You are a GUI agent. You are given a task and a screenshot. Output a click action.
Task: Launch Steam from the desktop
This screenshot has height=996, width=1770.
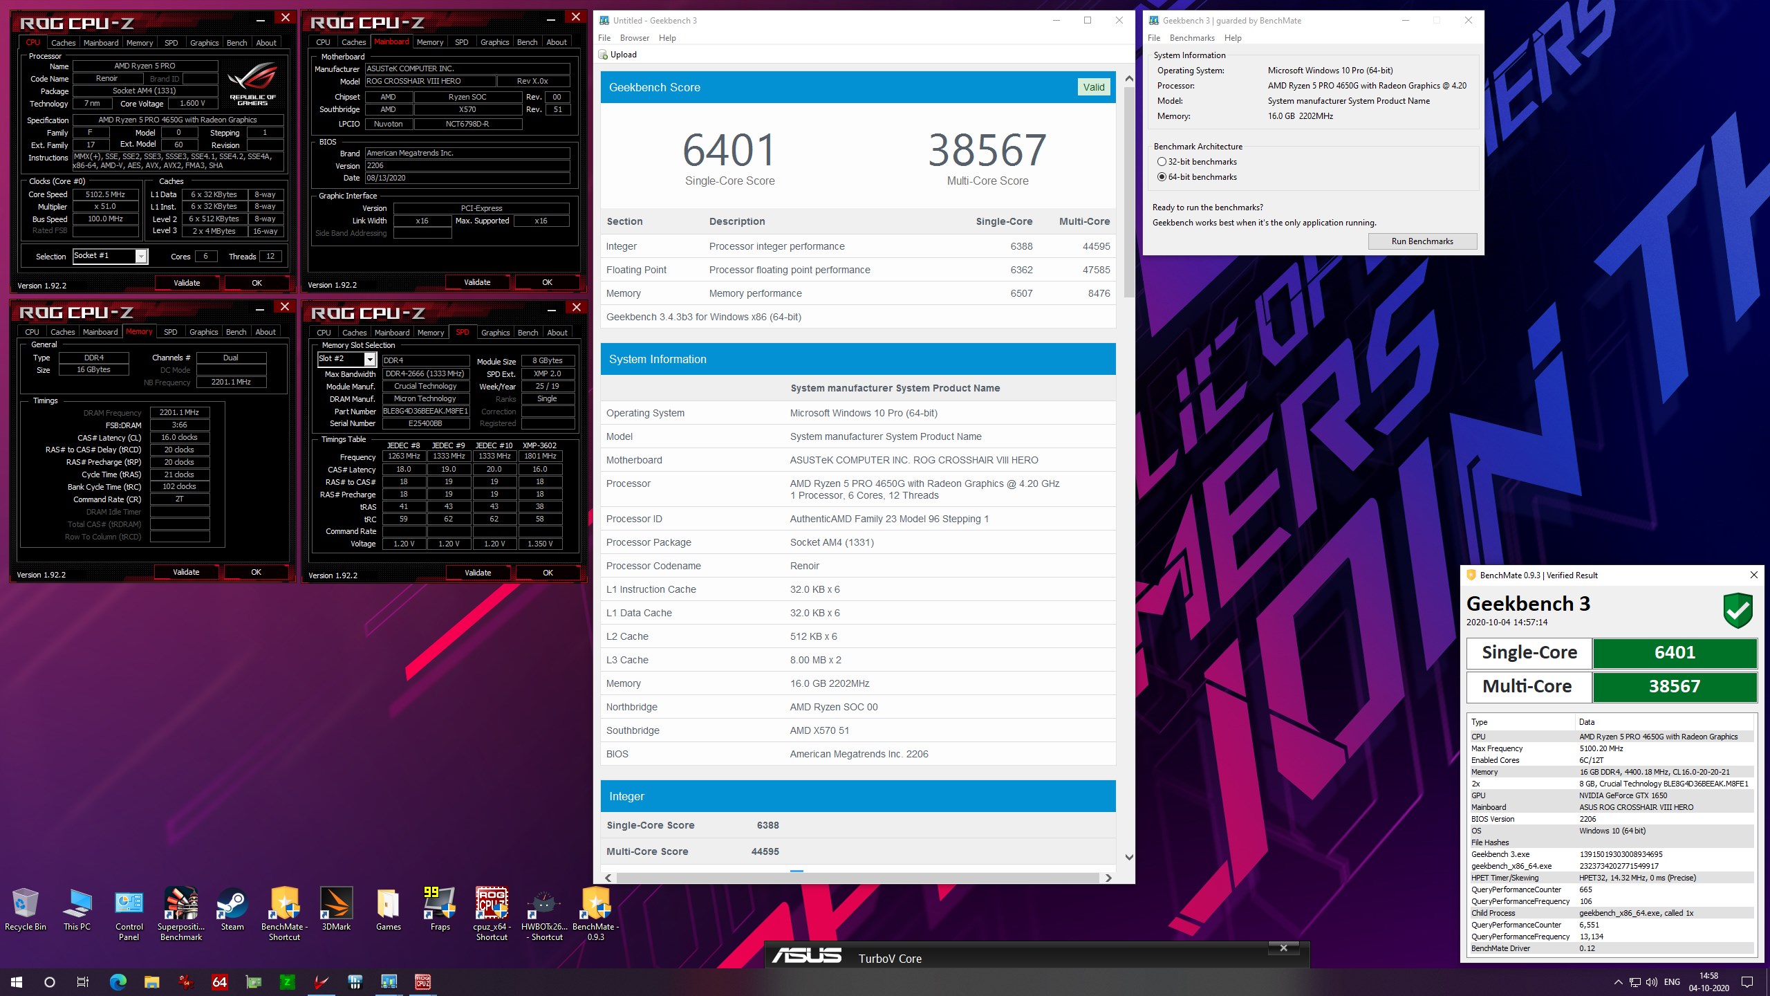coord(232,910)
